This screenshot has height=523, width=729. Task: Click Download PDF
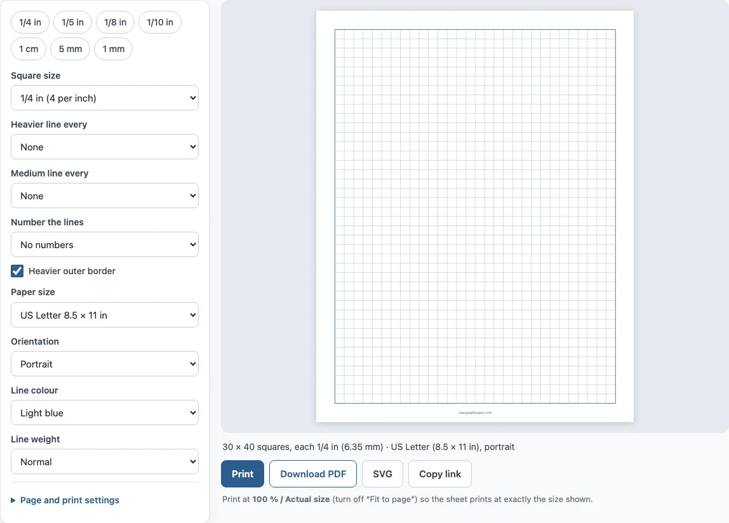[x=313, y=473]
